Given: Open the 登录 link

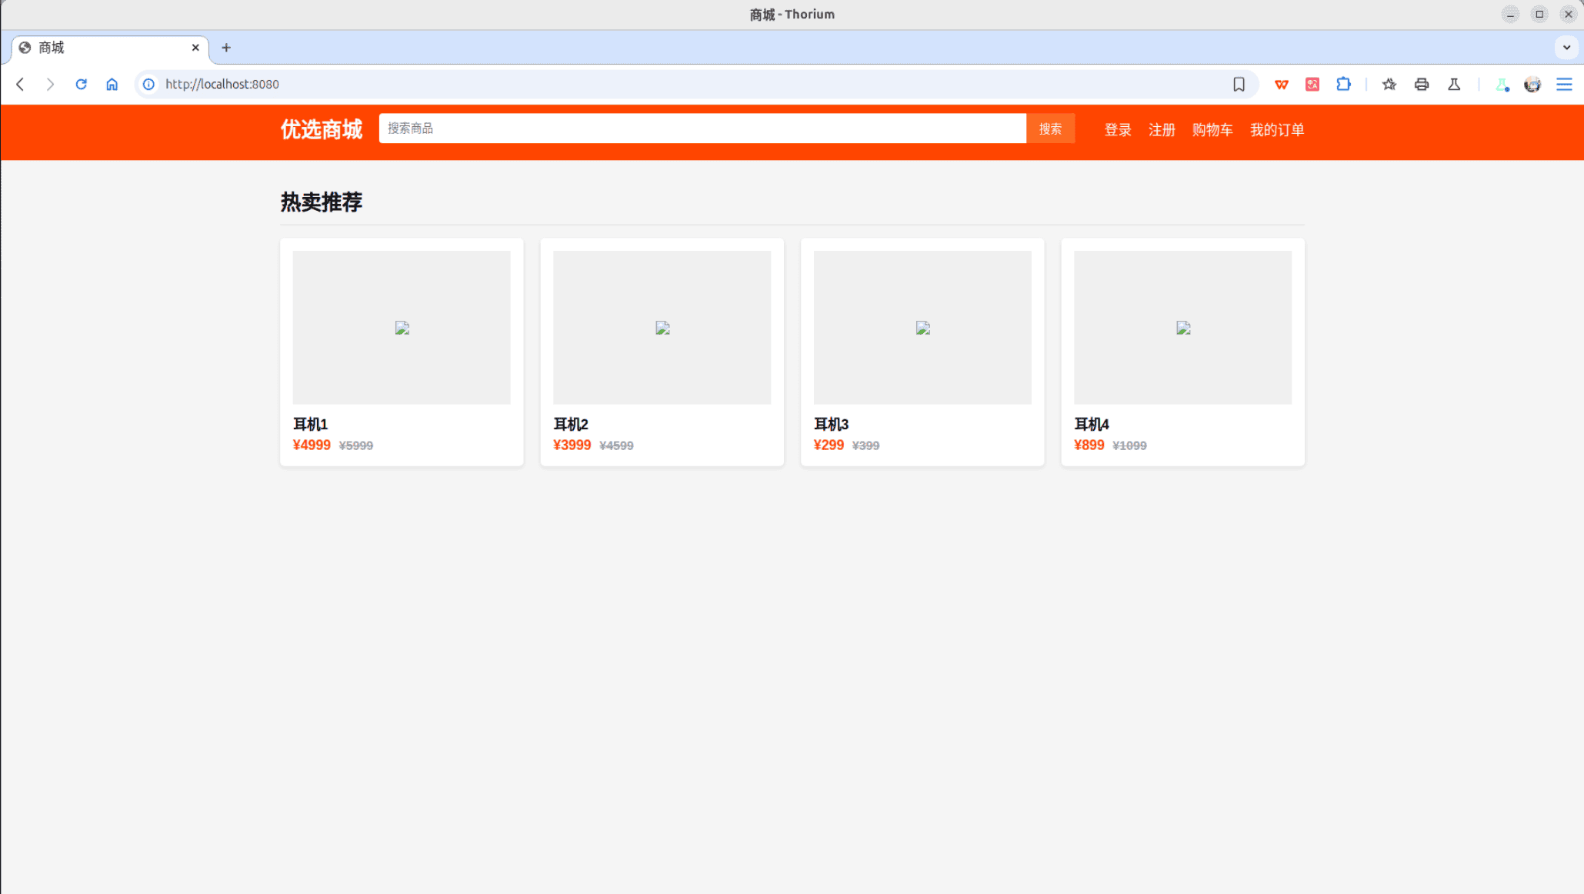Looking at the screenshot, I should [1118, 130].
